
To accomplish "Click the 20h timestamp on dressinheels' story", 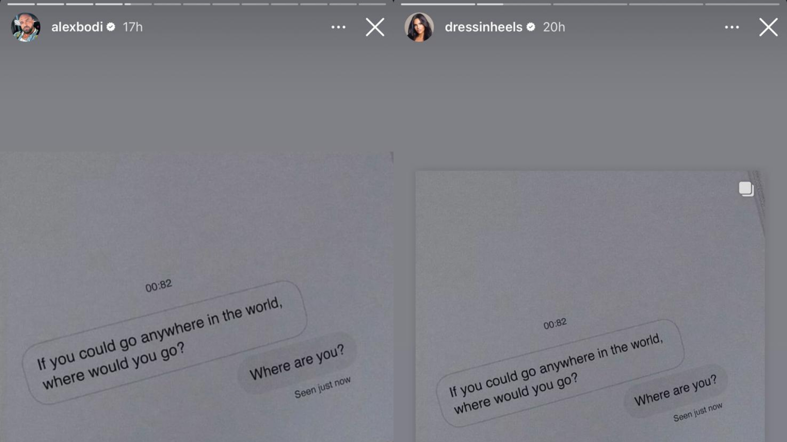I will pos(554,27).
